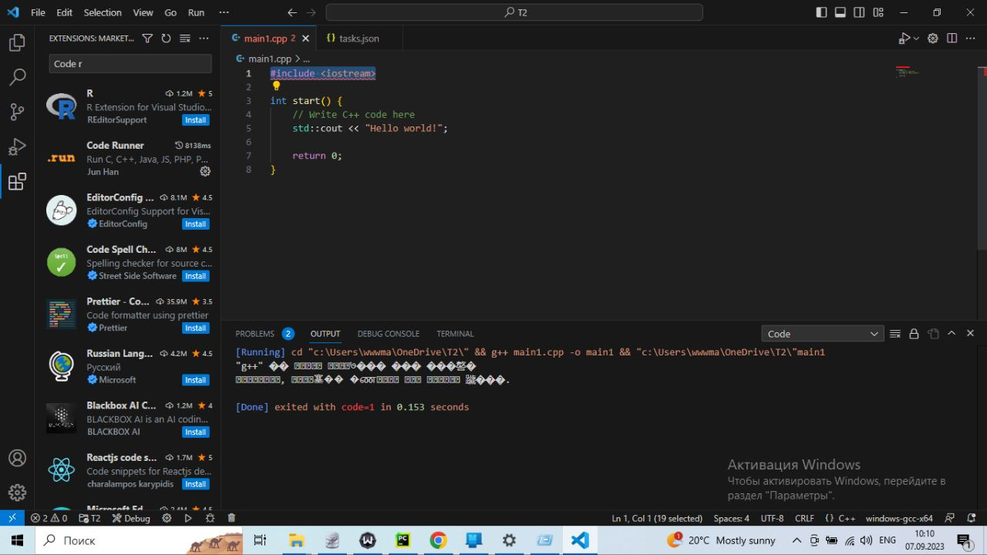Click status bar gear next to Debug
This screenshot has height=555, width=987.
[x=167, y=518]
